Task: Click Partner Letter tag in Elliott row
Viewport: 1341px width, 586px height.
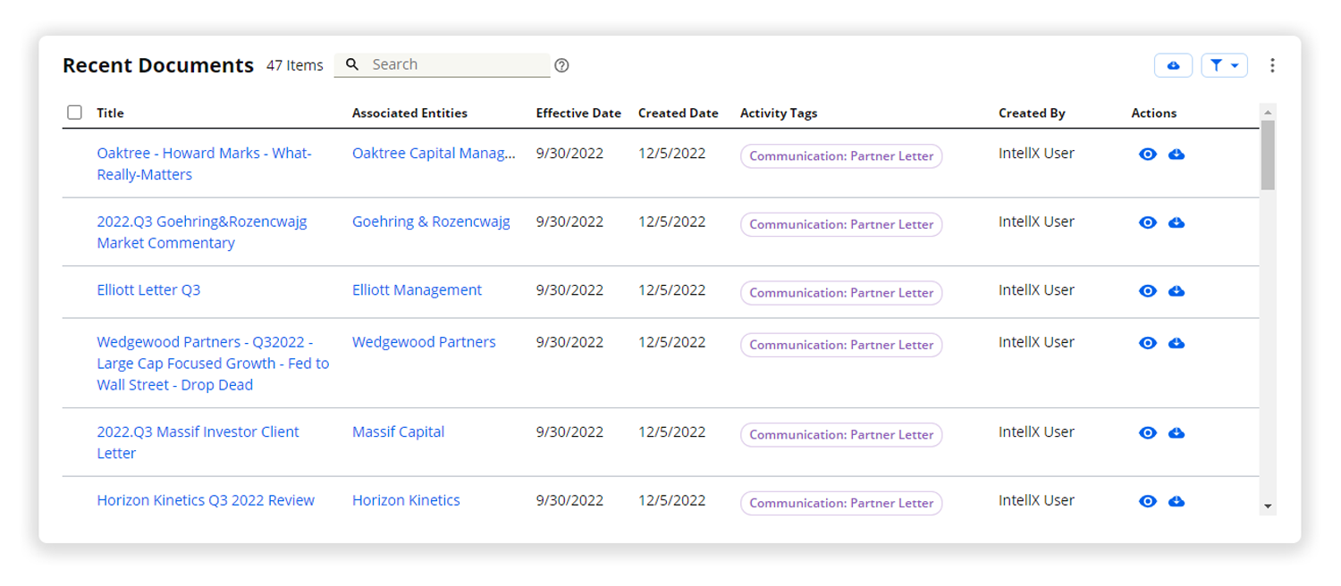Action: 841,292
